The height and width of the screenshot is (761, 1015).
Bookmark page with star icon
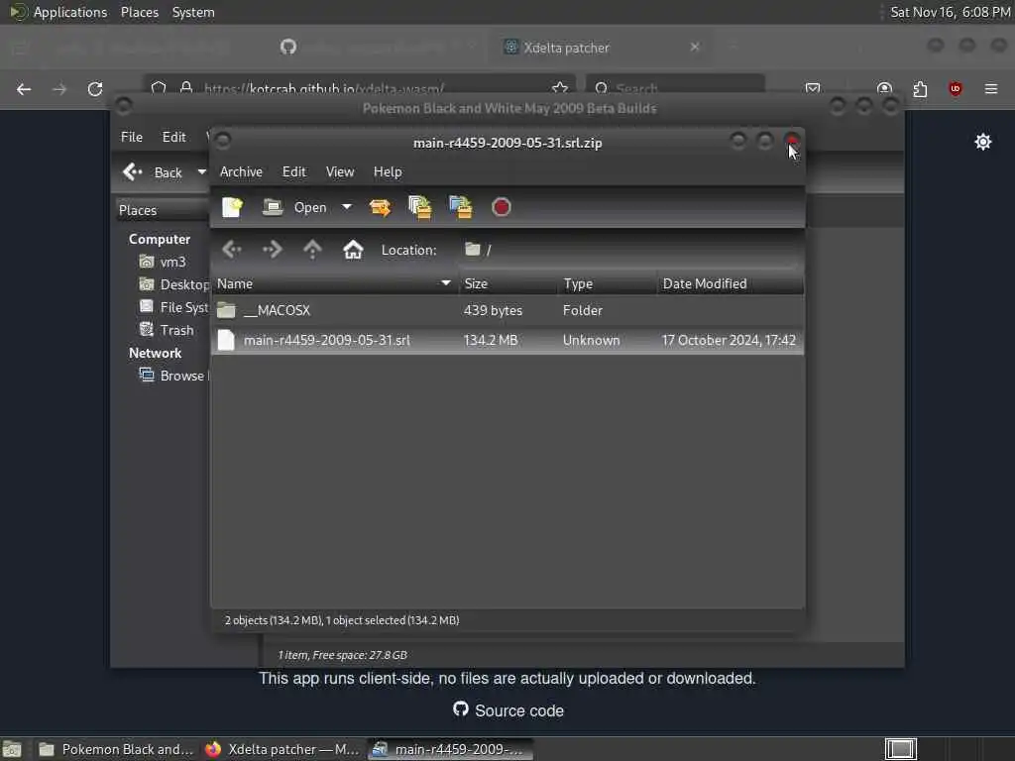pyautogui.click(x=560, y=88)
